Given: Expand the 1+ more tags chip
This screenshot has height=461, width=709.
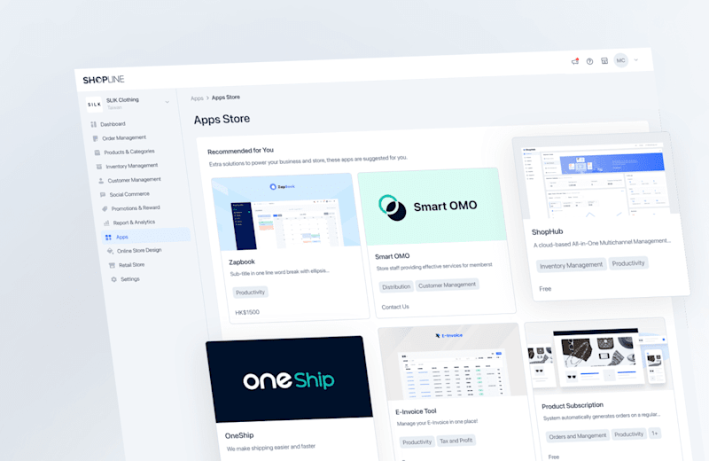Looking at the screenshot, I should click(655, 434).
